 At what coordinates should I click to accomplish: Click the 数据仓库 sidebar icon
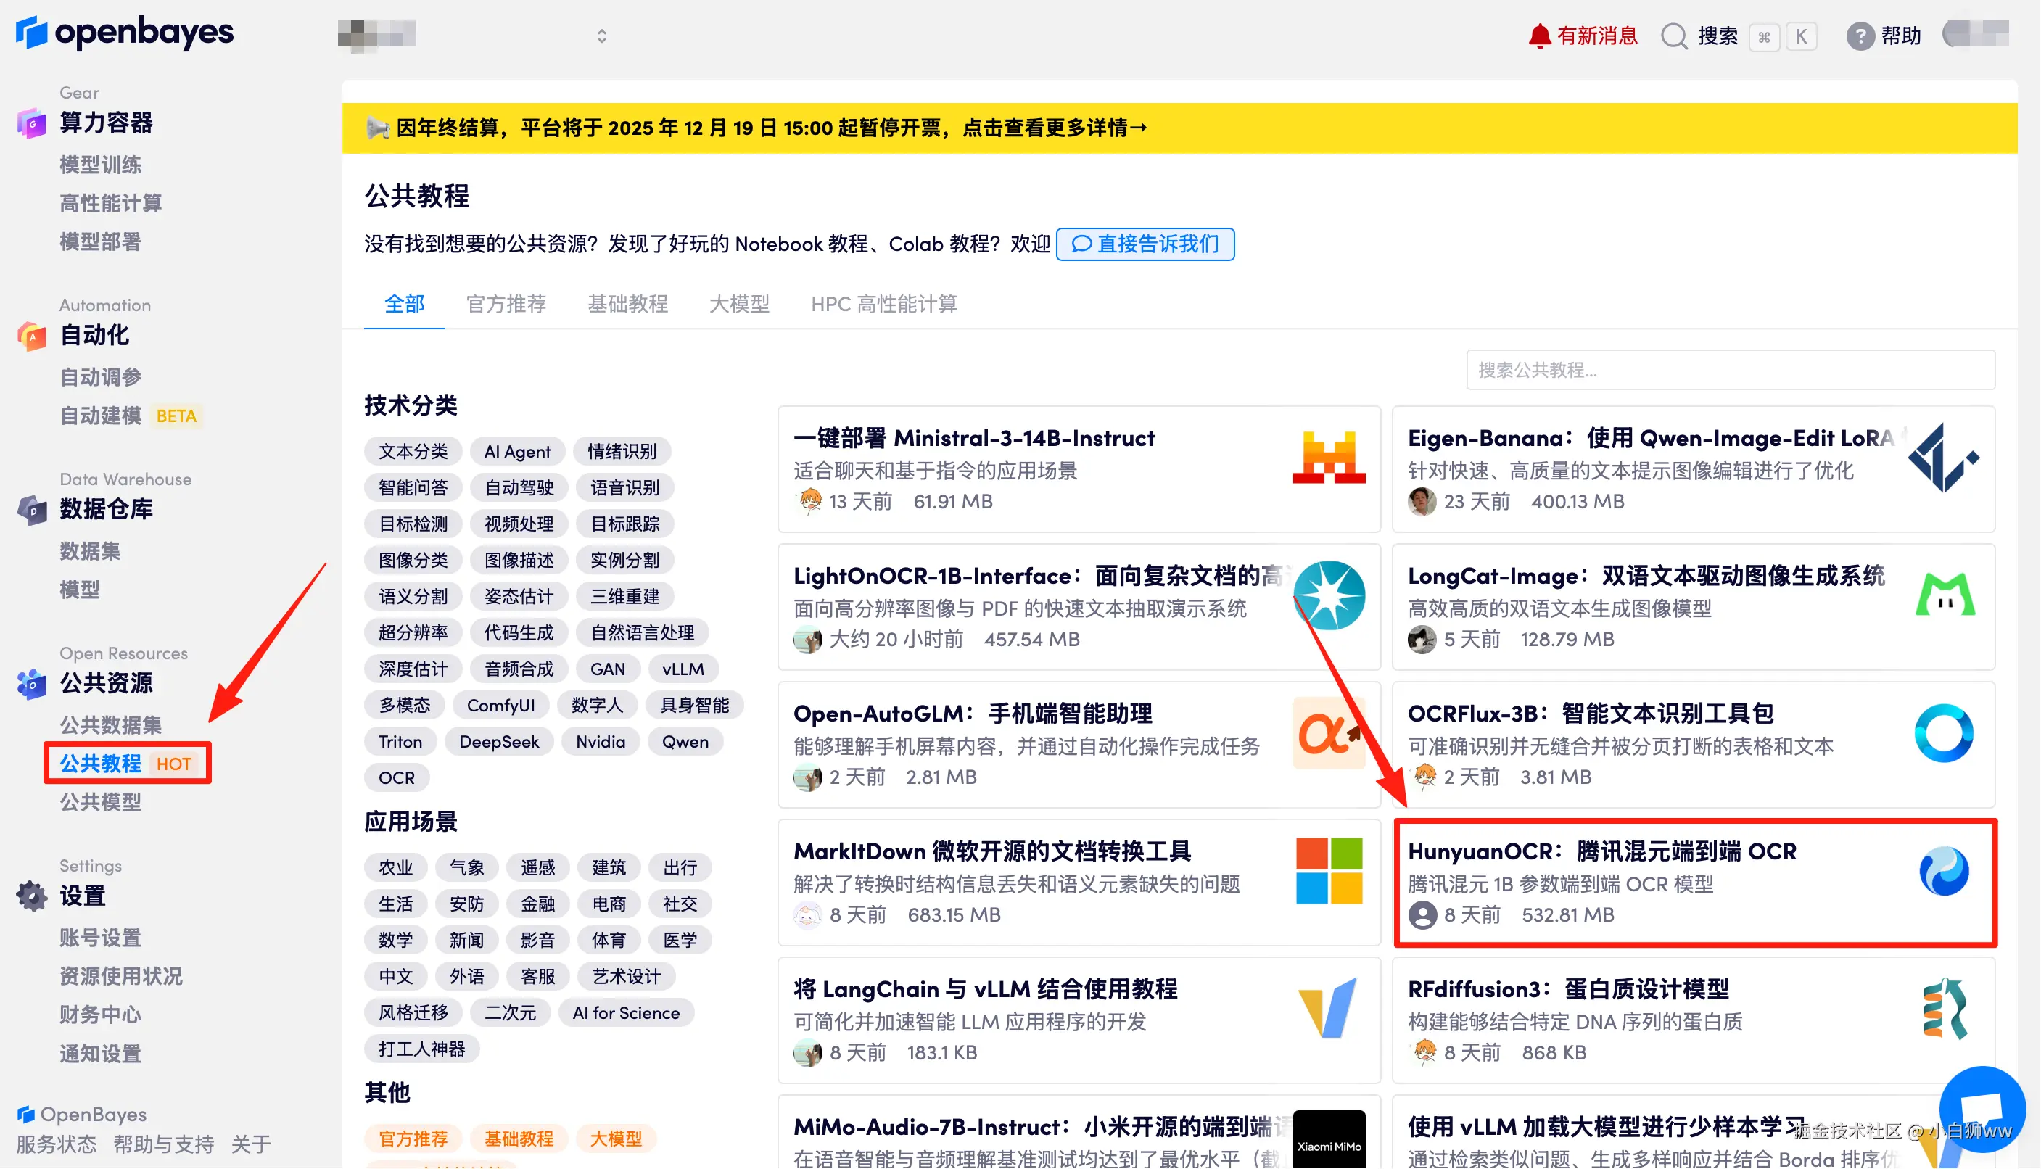(x=31, y=510)
